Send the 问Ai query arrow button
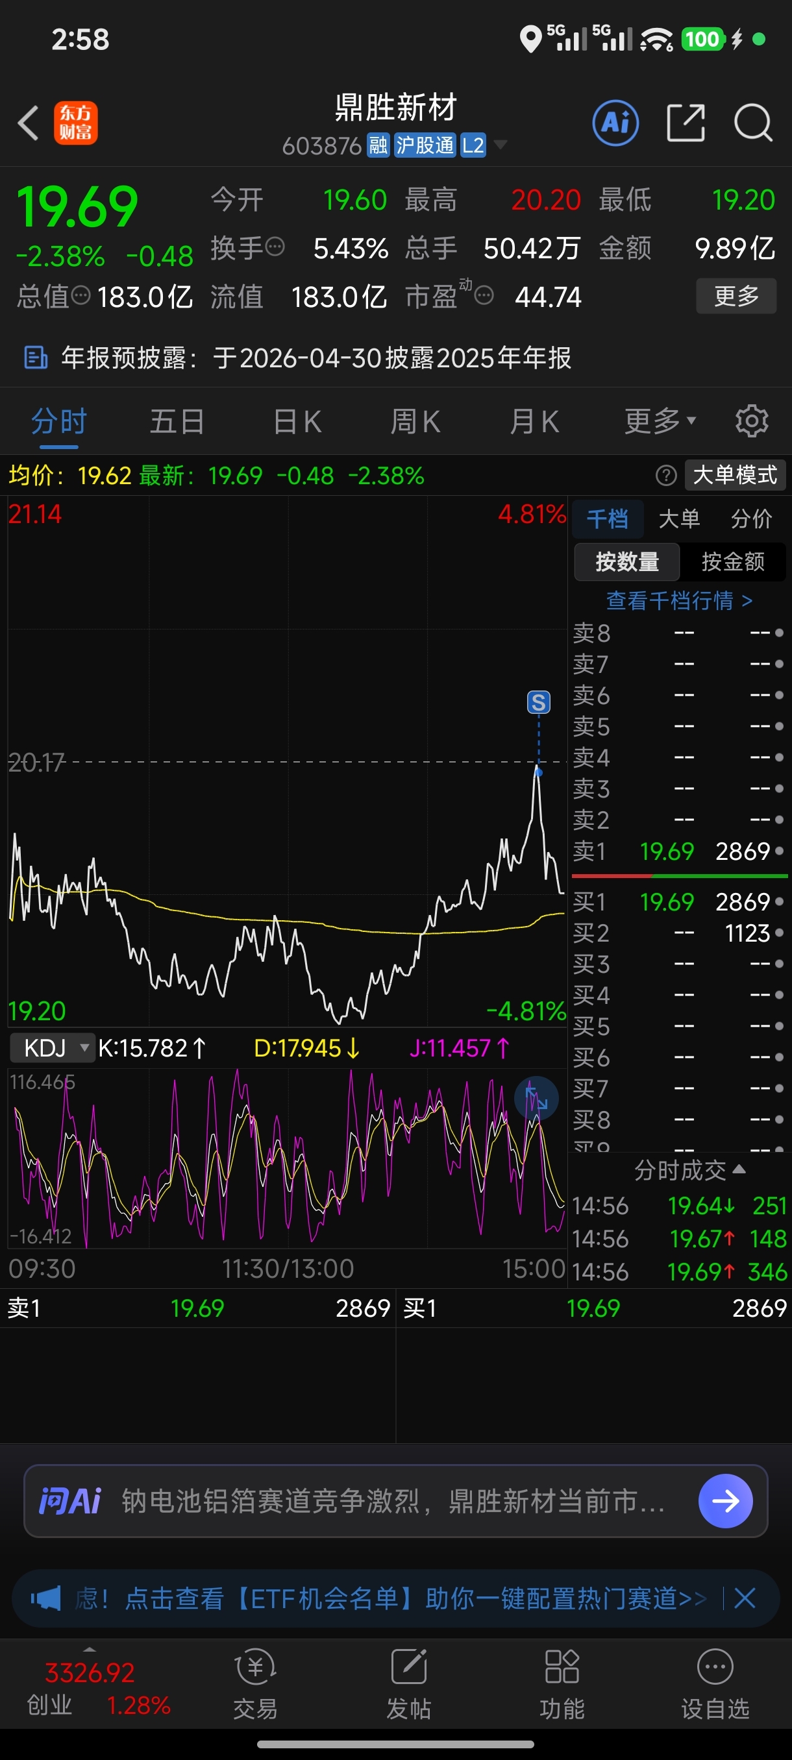 (725, 1500)
